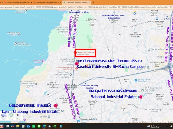
Task: Open a new browser tab
Action: point(93,2)
